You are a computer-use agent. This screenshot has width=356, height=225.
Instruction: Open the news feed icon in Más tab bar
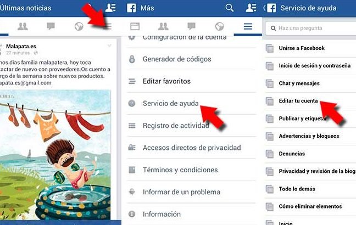click(x=135, y=26)
